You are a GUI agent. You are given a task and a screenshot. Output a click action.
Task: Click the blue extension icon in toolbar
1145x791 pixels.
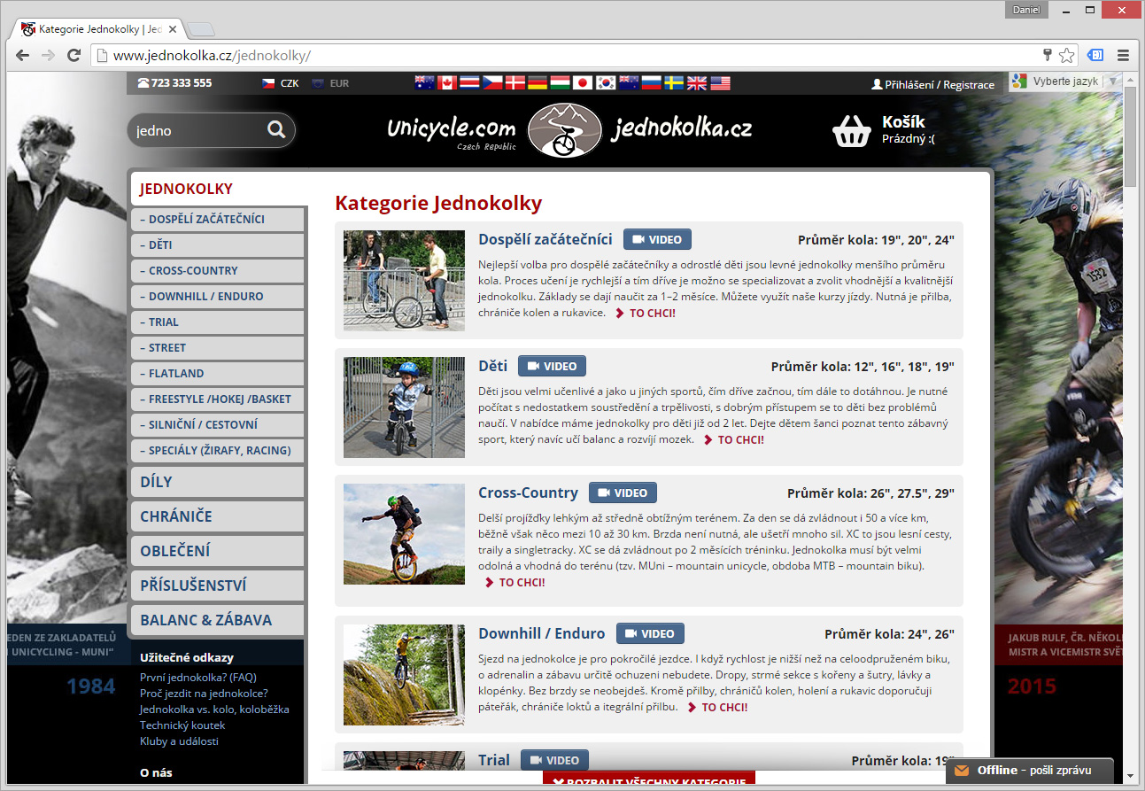point(1095,55)
